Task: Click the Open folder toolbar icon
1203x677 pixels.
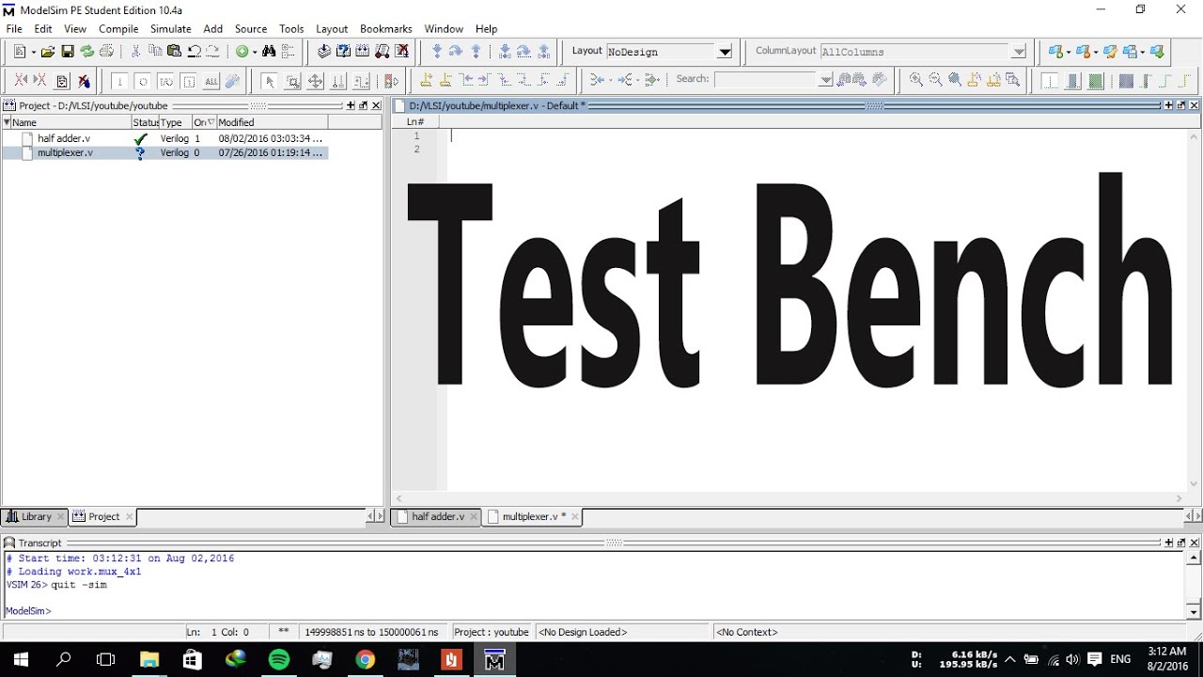Action: (48, 52)
